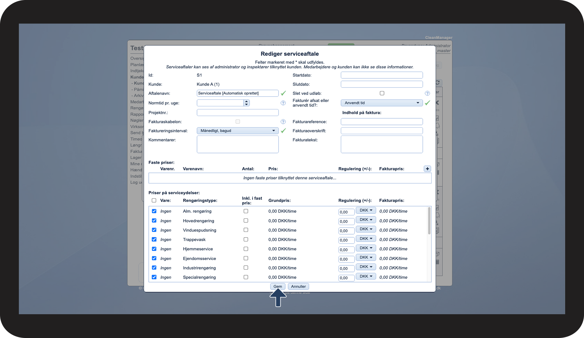
Task: Tick Inkl. i fast pris for Hovedrengøring
Action: coord(246,220)
